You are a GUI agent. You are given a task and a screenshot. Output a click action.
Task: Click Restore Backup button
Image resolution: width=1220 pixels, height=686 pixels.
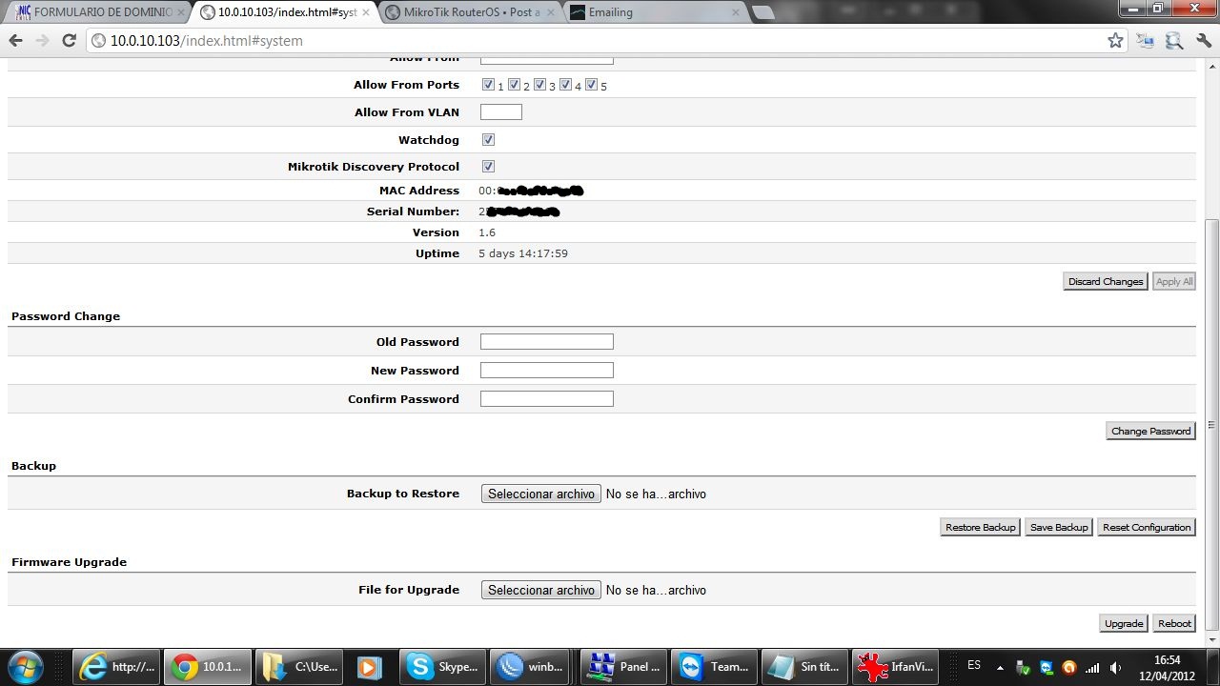[x=980, y=527]
